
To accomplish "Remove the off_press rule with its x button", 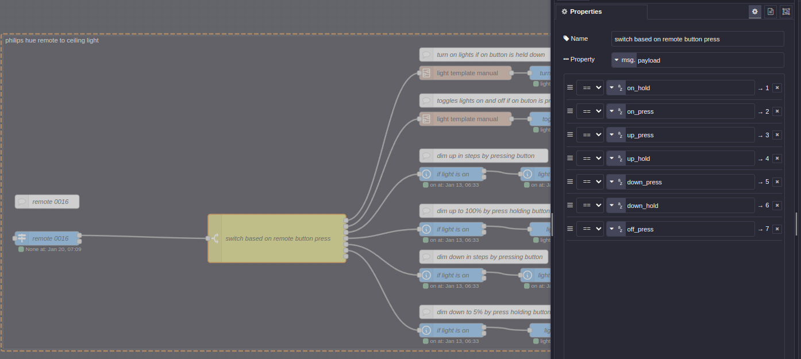I will tap(777, 229).
